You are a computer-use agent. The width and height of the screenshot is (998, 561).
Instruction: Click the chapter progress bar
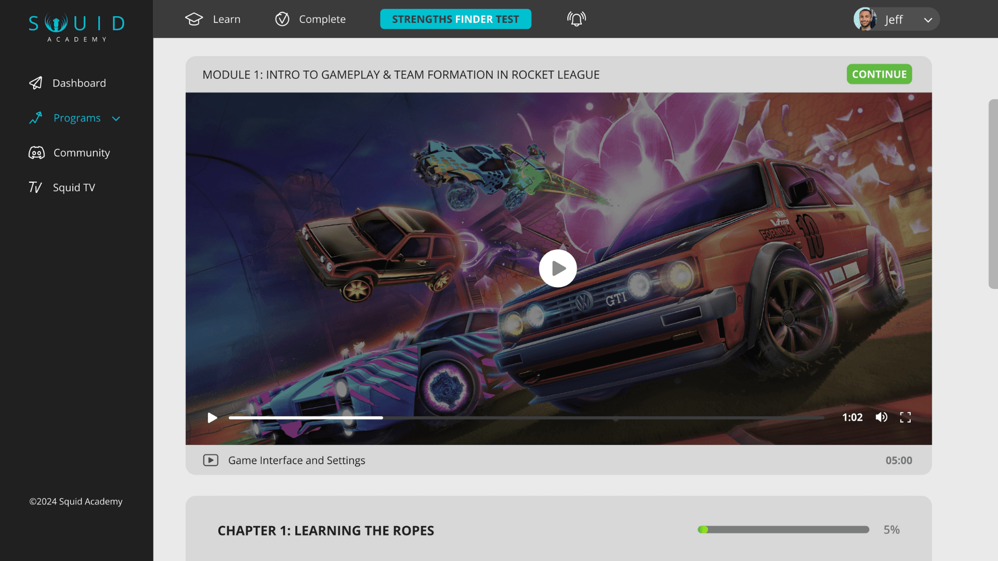click(783, 529)
